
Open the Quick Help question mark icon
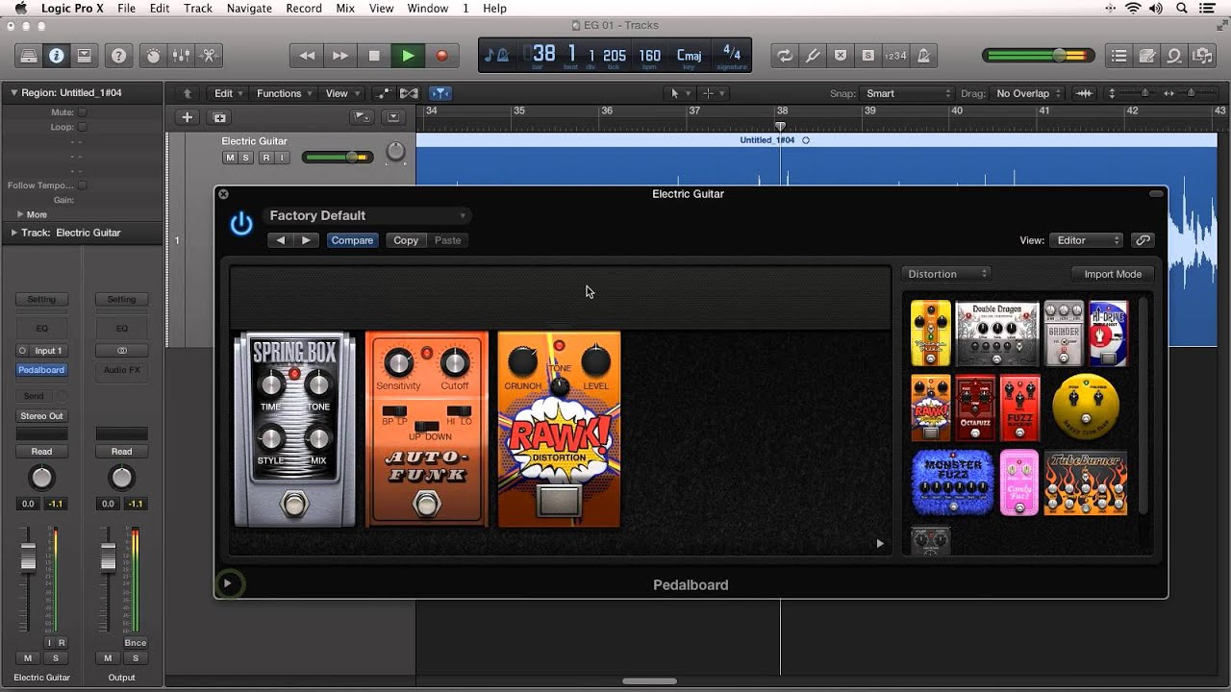pyautogui.click(x=118, y=56)
